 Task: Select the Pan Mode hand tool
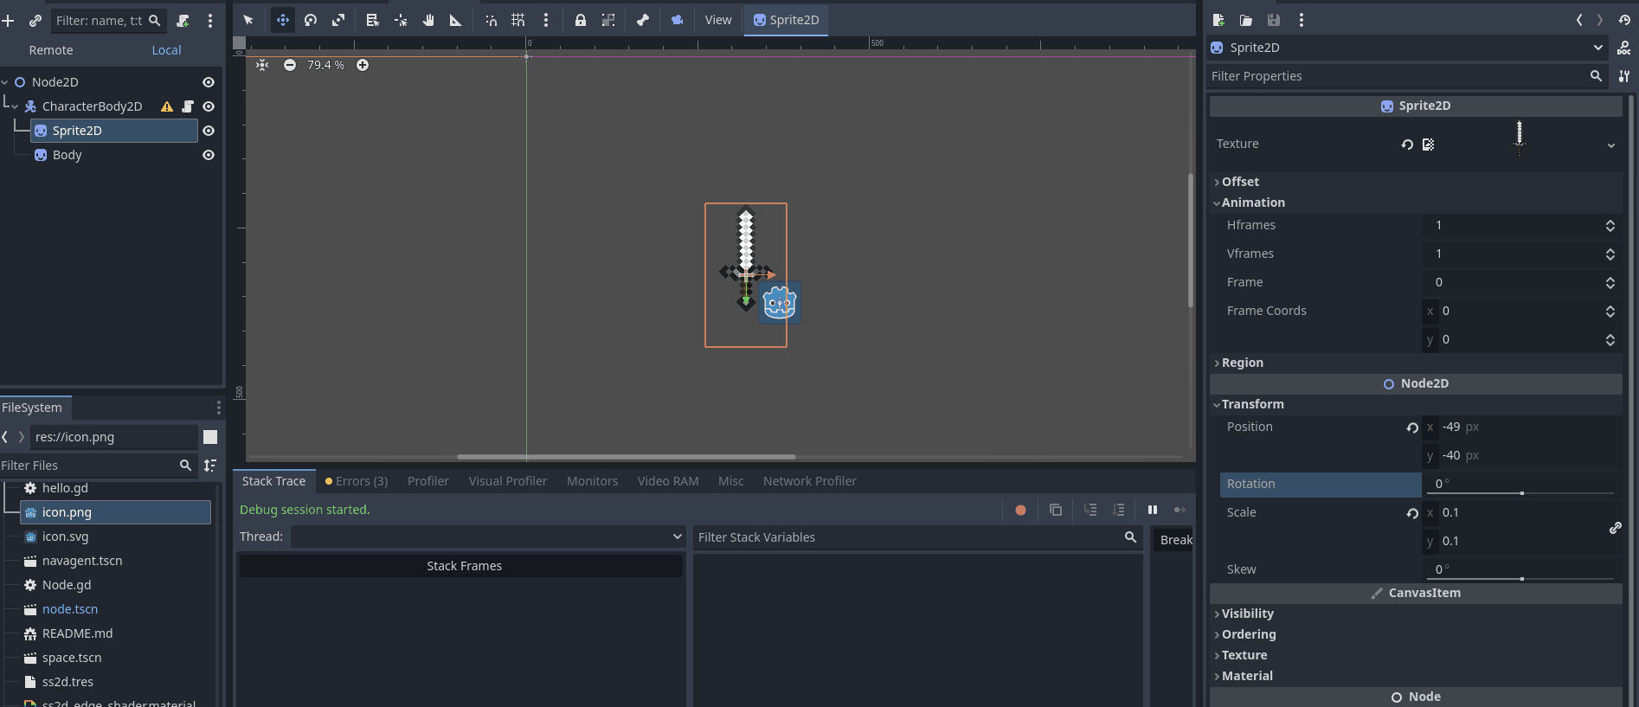click(x=428, y=20)
